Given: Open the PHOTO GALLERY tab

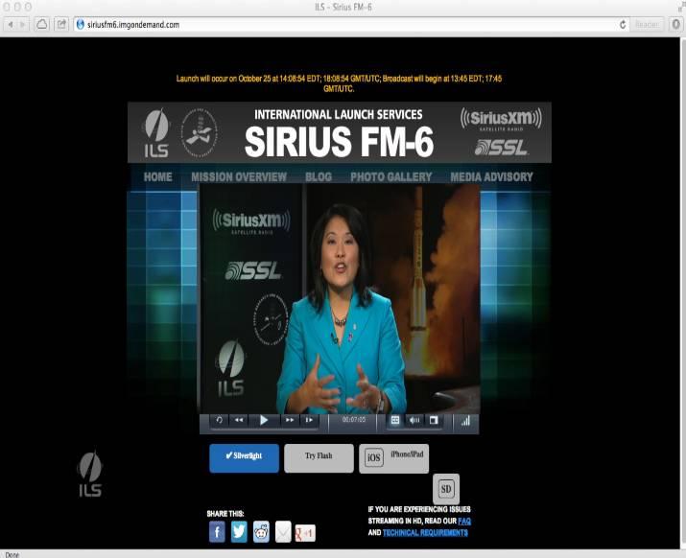Looking at the screenshot, I should [x=391, y=177].
